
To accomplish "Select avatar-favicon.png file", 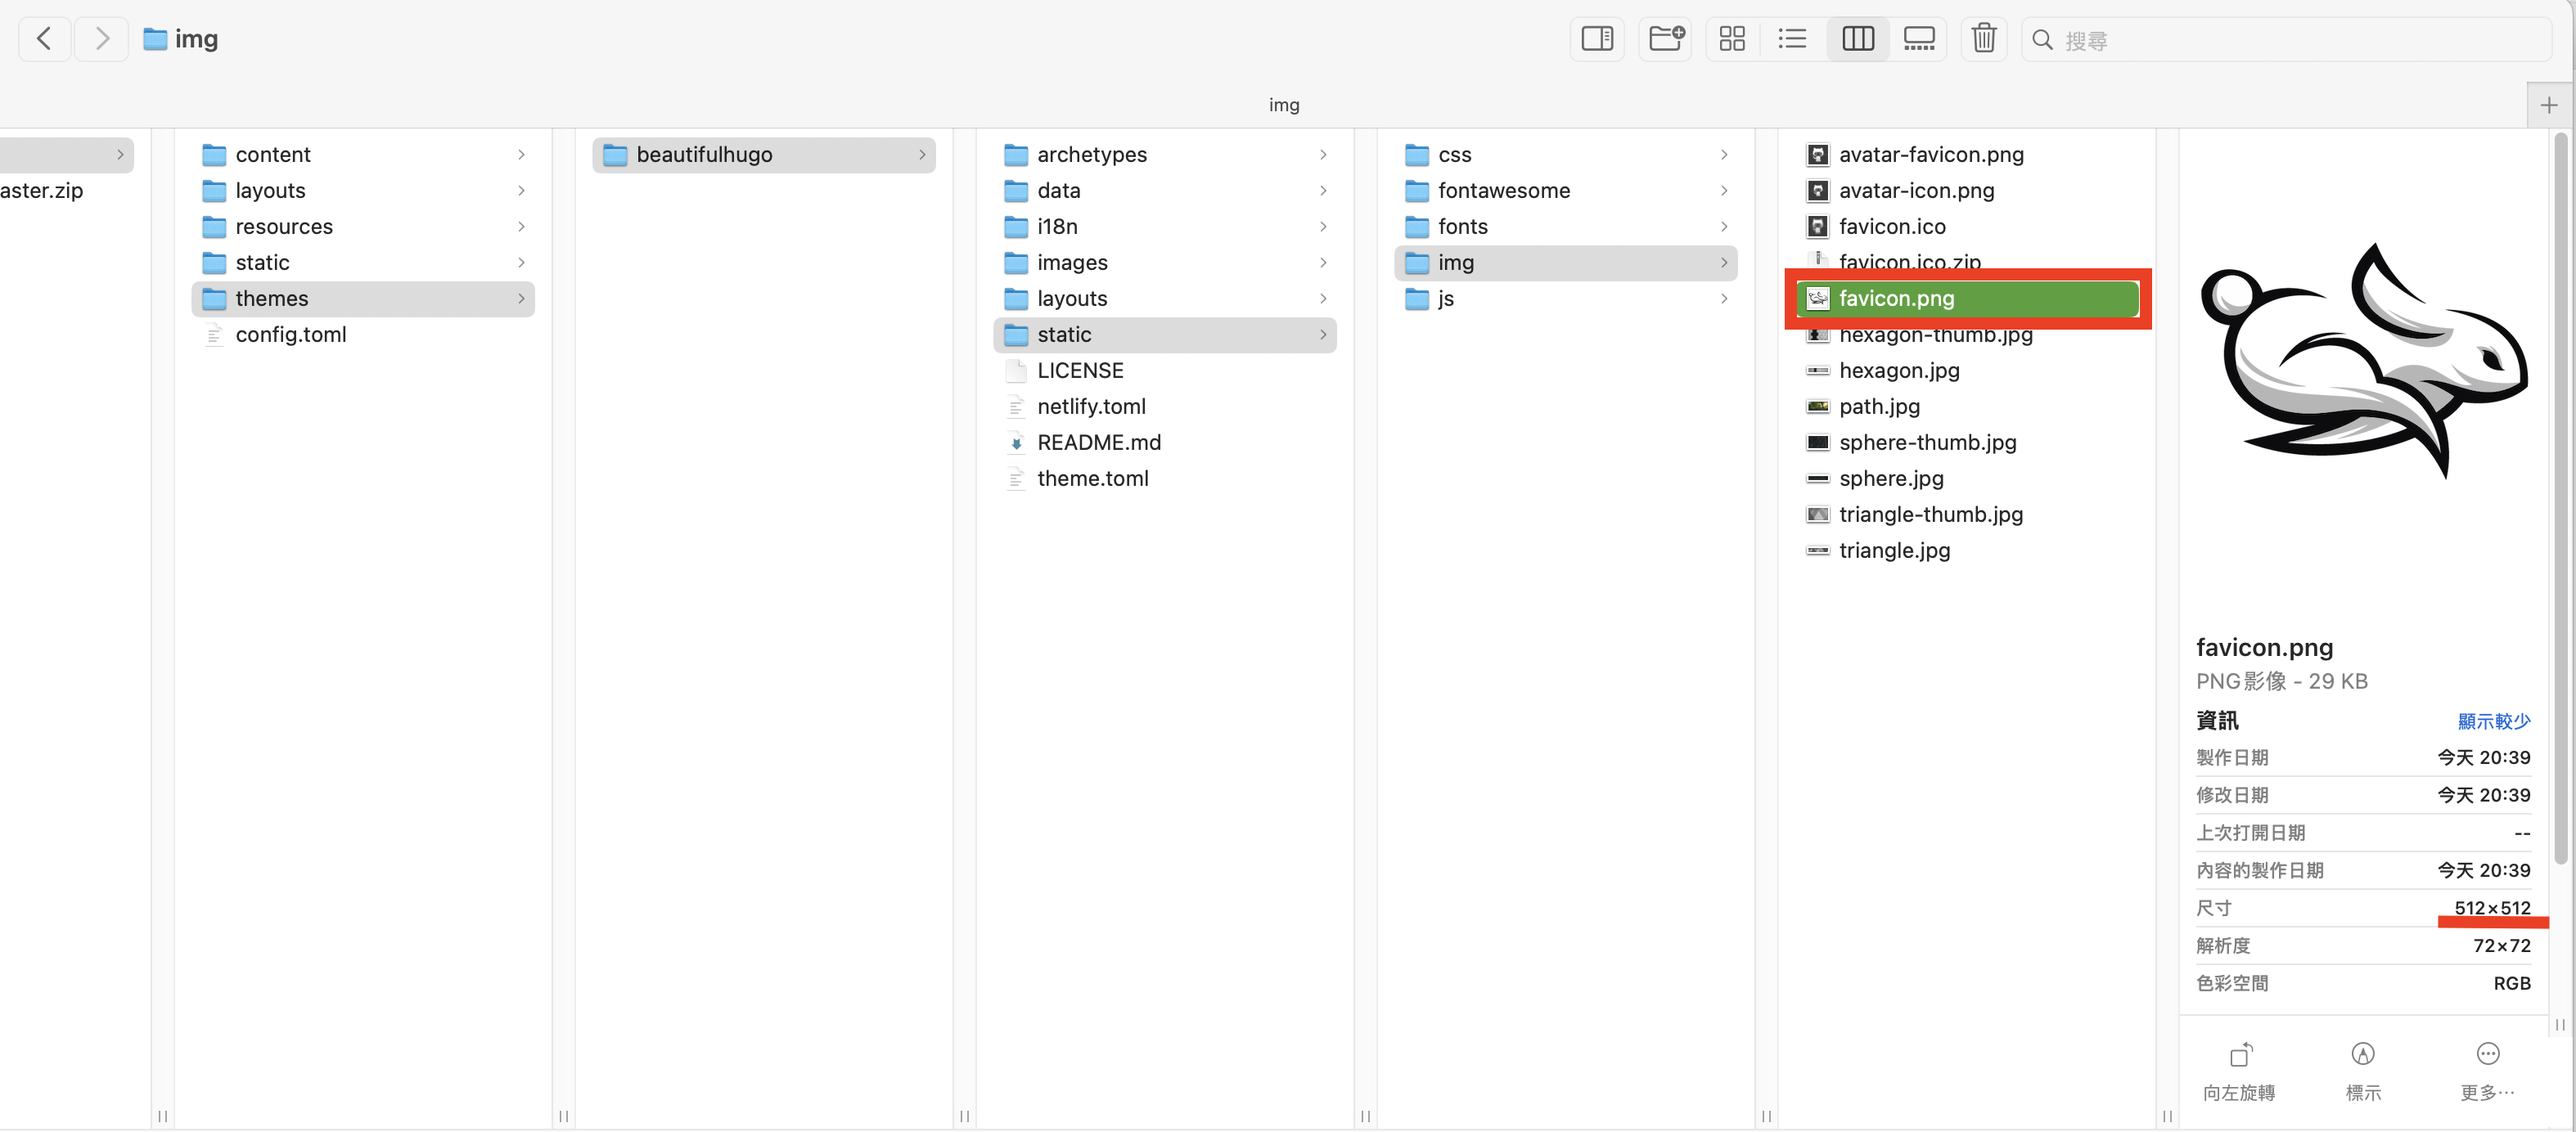I will [1967, 155].
